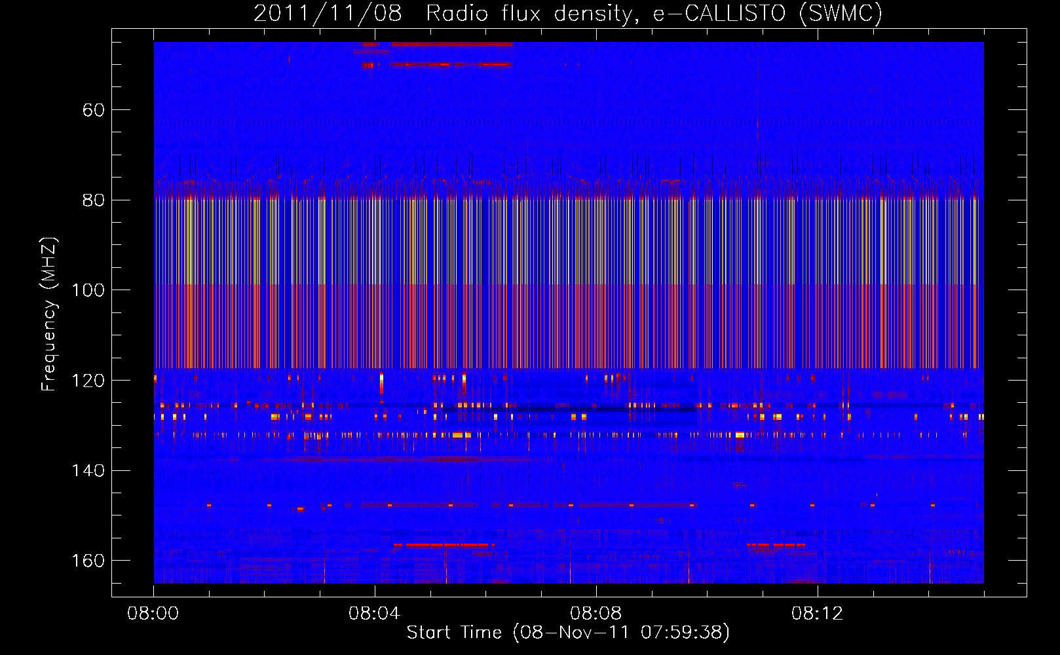Click the '60' frequency tick label
Screen dimensions: 1060x655
tap(94, 110)
